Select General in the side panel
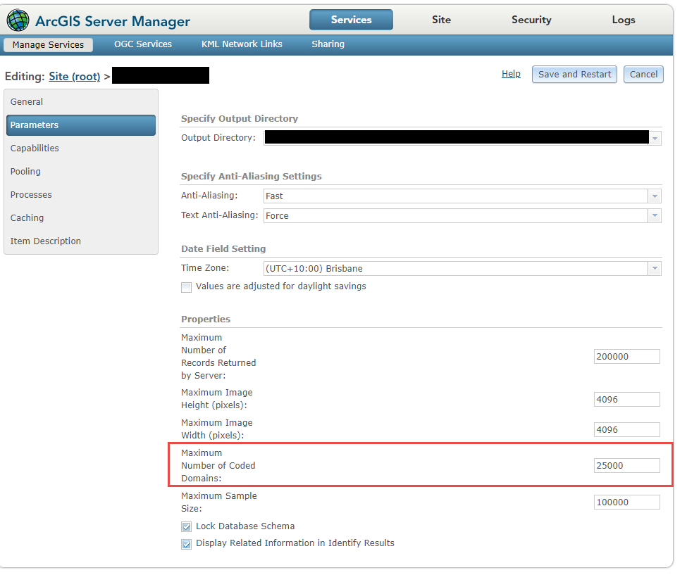Image resolution: width=687 pixels, height=582 pixels. point(81,101)
